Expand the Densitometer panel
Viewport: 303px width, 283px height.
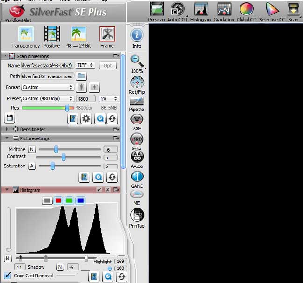(x=7, y=129)
